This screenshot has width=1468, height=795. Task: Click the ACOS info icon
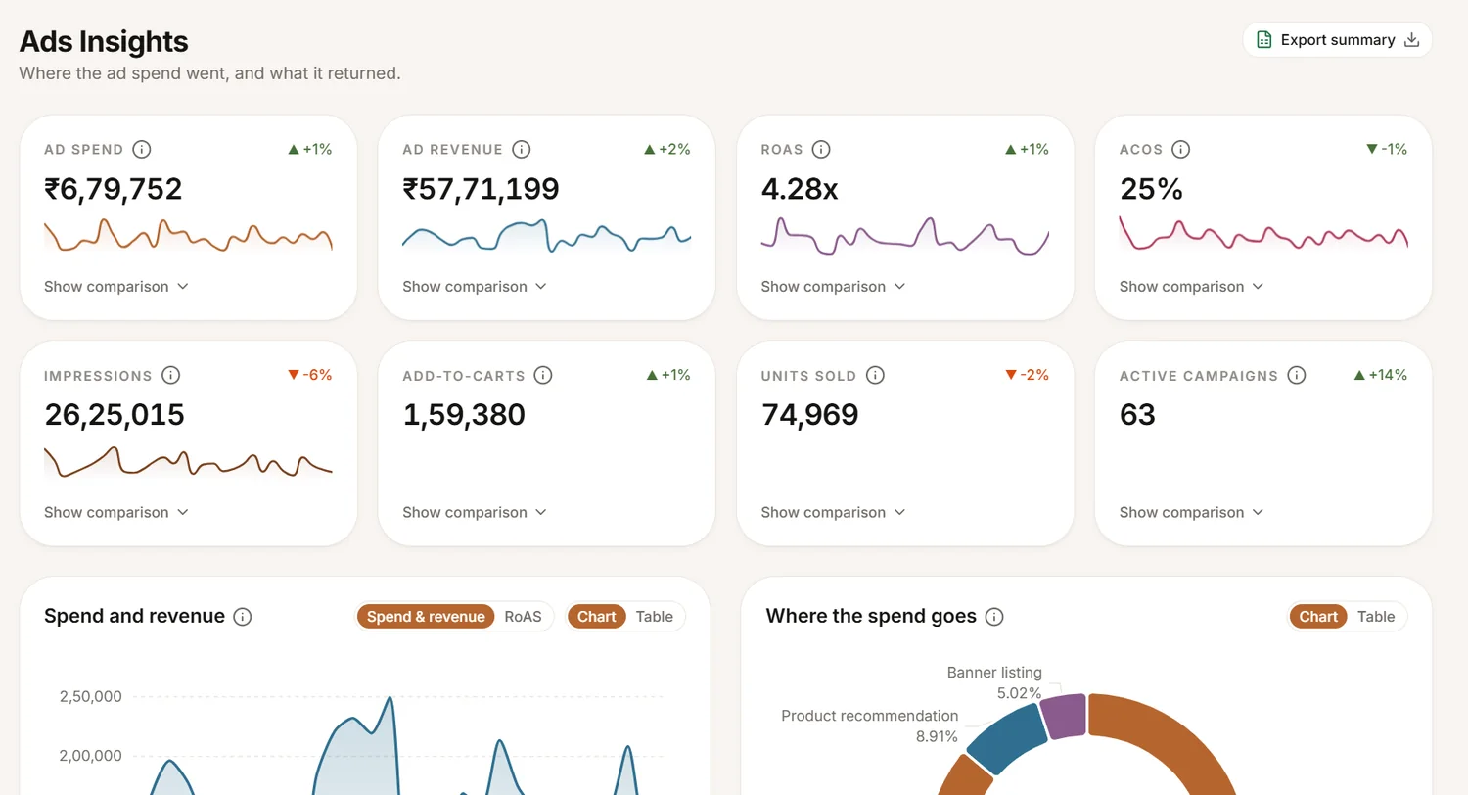tap(1181, 150)
